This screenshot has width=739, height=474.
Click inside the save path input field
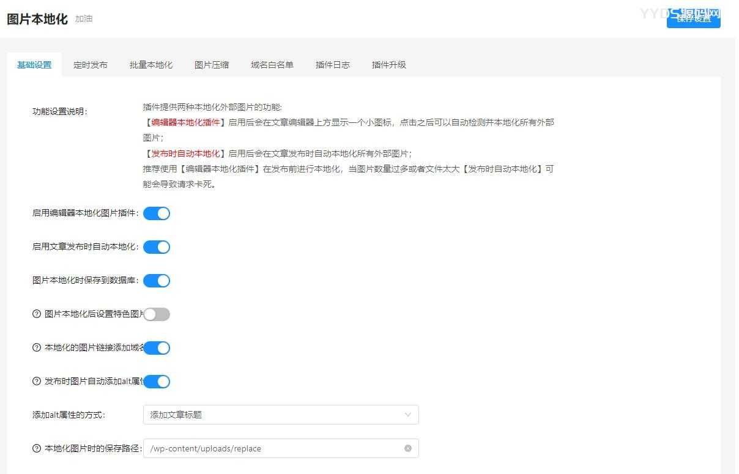tap(263, 448)
